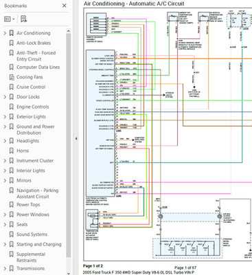Expand the Mirrors bookmark
The image size is (252, 275).
coord(5,180)
